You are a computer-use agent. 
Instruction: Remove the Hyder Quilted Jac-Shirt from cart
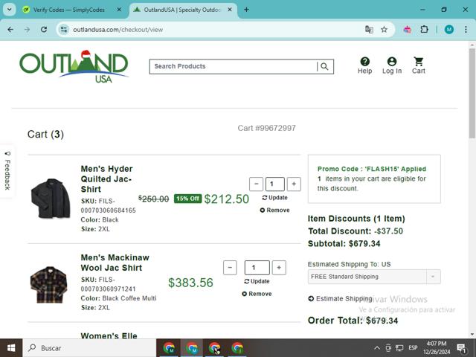[274, 210]
